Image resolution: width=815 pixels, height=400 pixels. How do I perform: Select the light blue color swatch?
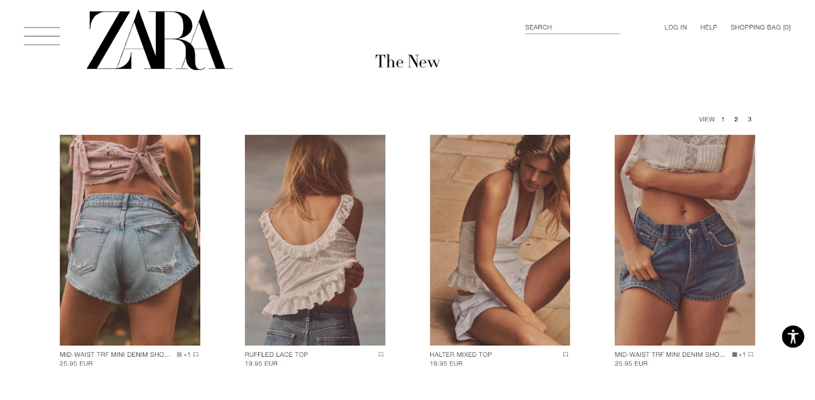(179, 355)
